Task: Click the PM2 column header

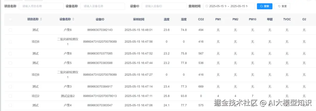Action: (235, 20)
